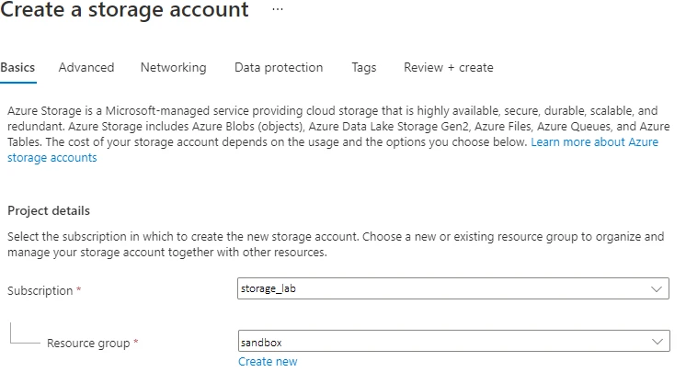The width and height of the screenshot is (686, 372).
Task: Open the Tags tab
Action: pyautogui.click(x=364, y=67)
